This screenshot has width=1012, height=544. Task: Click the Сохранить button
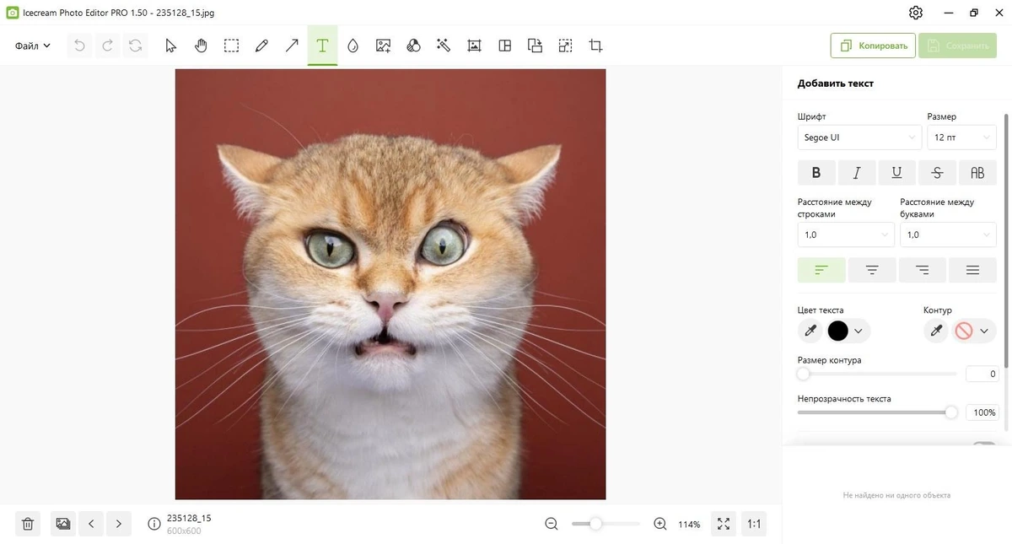click(x=958, y=46)
